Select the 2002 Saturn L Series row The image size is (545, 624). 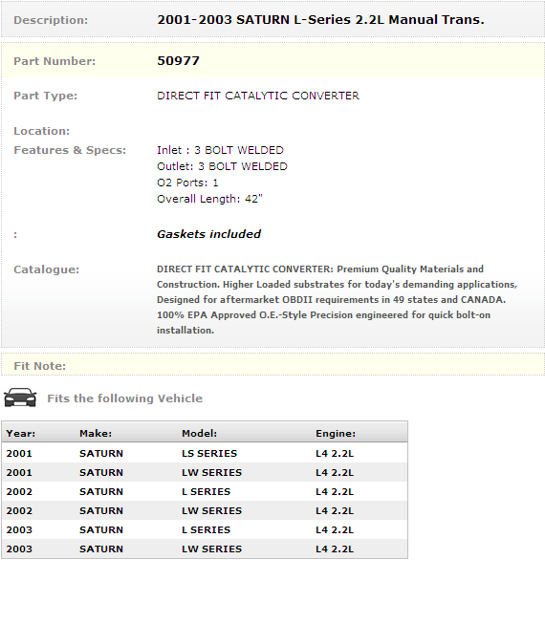click(x=205, y=491)
